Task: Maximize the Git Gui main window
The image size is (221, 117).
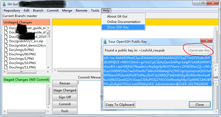Action: click(203, 3)
